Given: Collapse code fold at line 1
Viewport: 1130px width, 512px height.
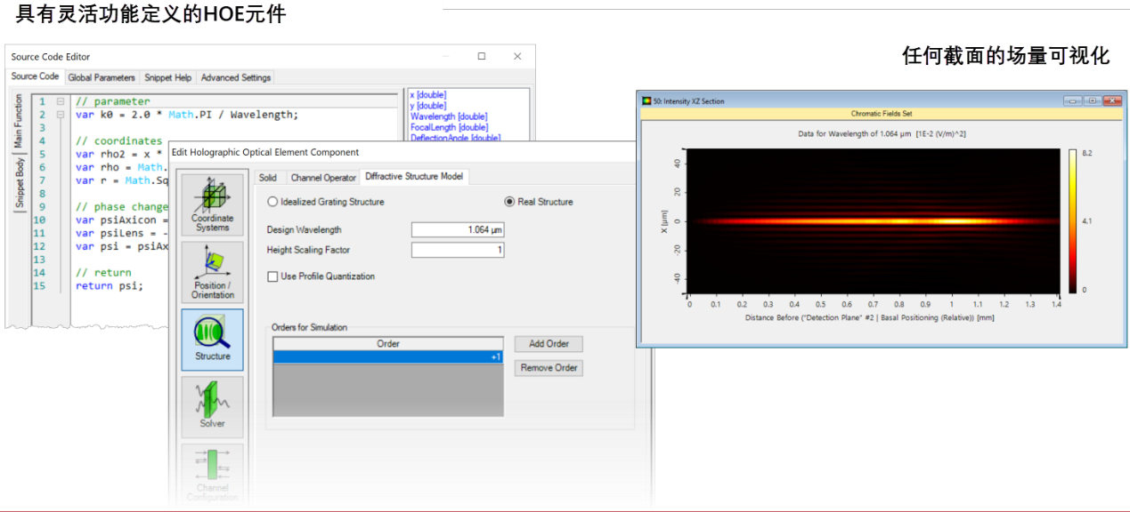Looking at the screenshot, I should click(x=61, y=101).
